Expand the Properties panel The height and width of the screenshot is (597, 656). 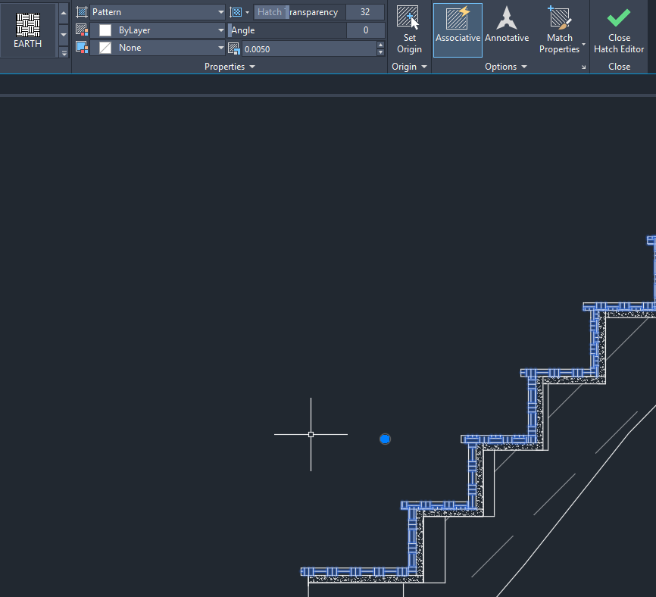(x=230, y=67)
